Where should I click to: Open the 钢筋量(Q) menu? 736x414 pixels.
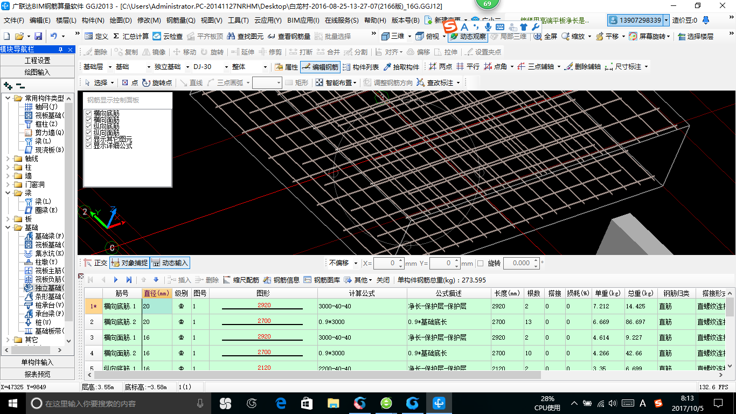pos(180,20)
